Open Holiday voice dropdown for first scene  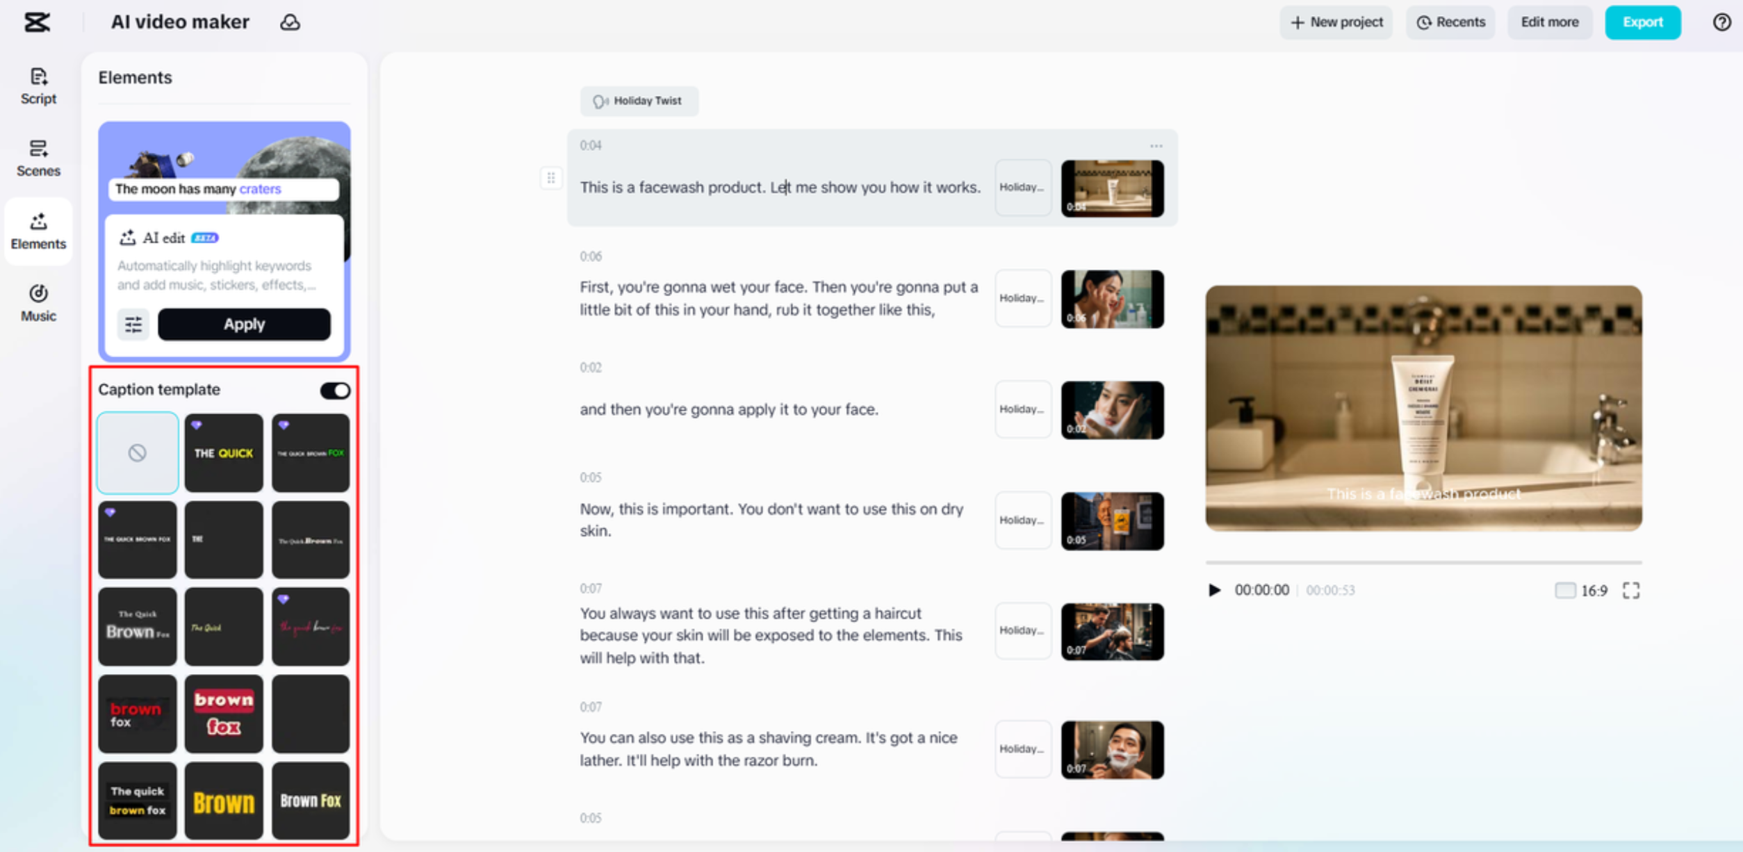[1022, 188]
